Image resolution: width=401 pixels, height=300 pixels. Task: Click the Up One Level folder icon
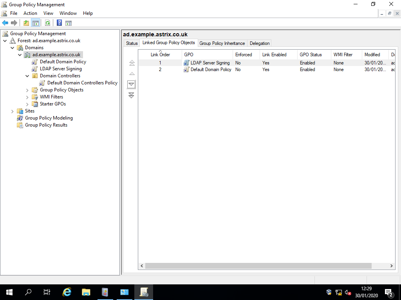click(25, 23)
